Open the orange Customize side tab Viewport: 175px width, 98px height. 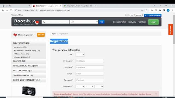click(x=171, y=29)
